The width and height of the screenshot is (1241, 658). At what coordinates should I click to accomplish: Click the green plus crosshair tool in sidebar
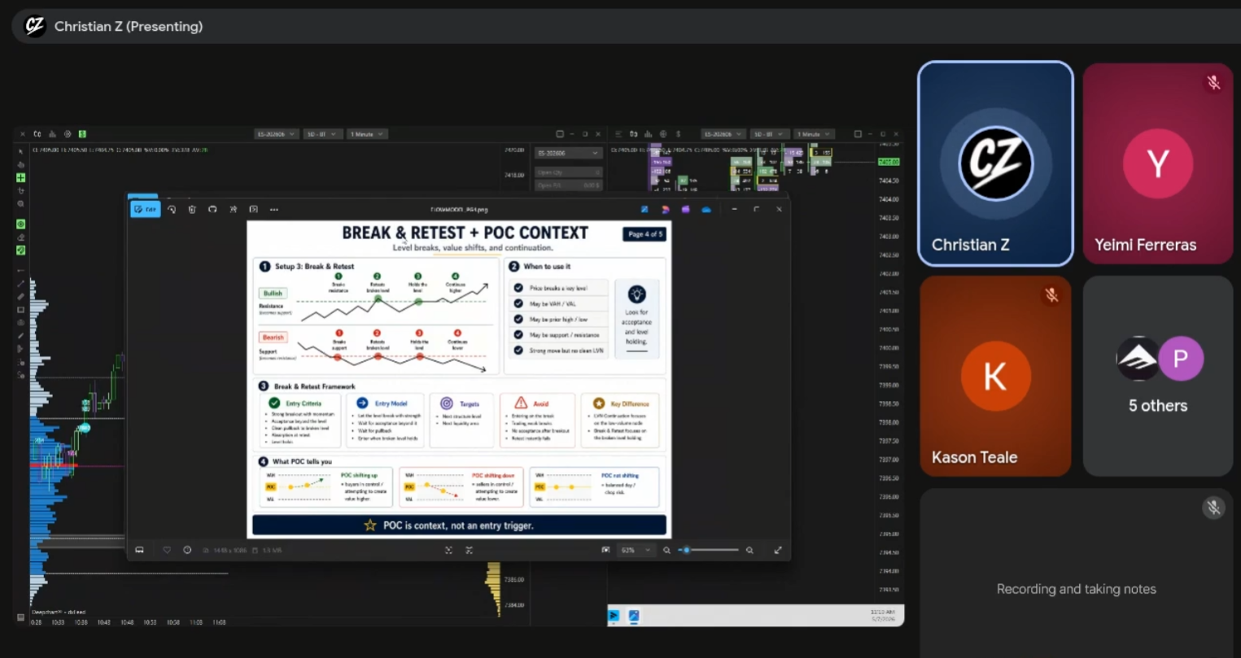coord(21,177)
